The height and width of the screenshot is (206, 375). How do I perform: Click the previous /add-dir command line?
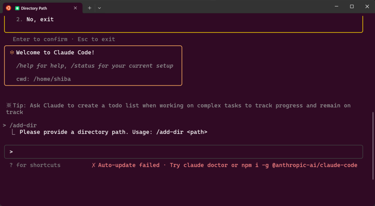[x=23, y=125]
